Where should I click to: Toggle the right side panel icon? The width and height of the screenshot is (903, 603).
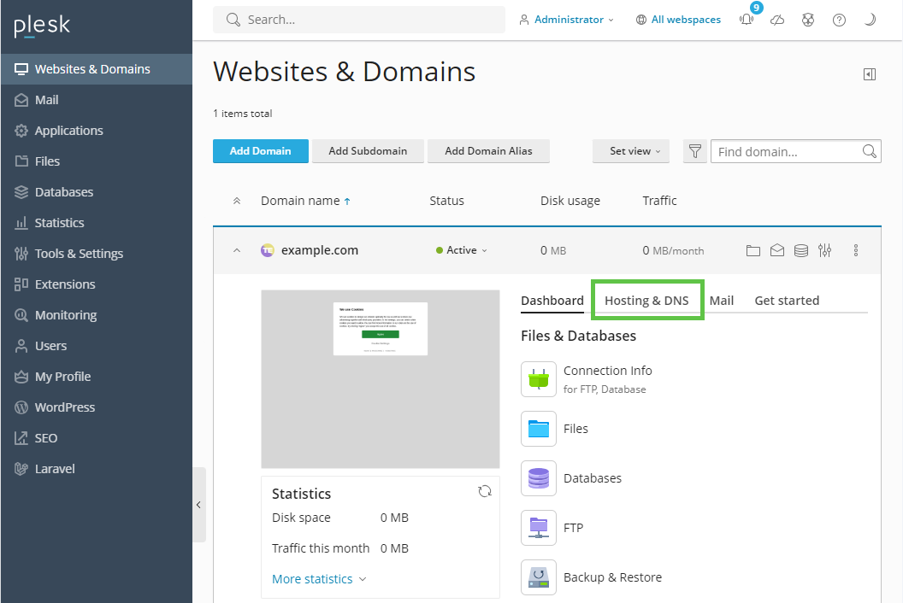pos(870,74)
